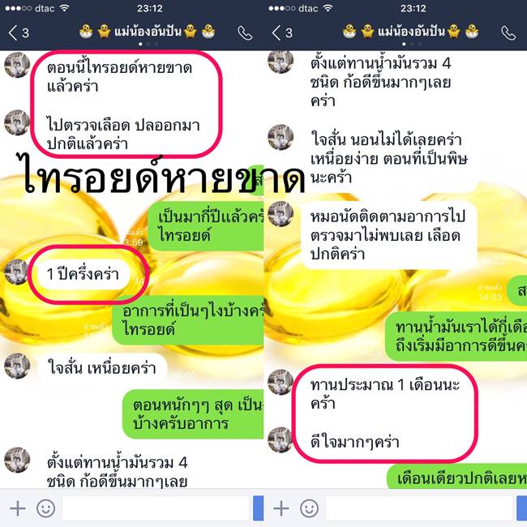527x527 pixels.
Task: Tap sender avatar beside 1 ปีครึ่งคร่า message
Action: click(x=16, y=272)
